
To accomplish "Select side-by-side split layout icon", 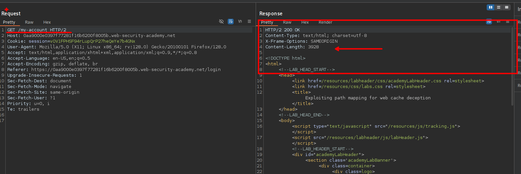I will coord(490,7).
